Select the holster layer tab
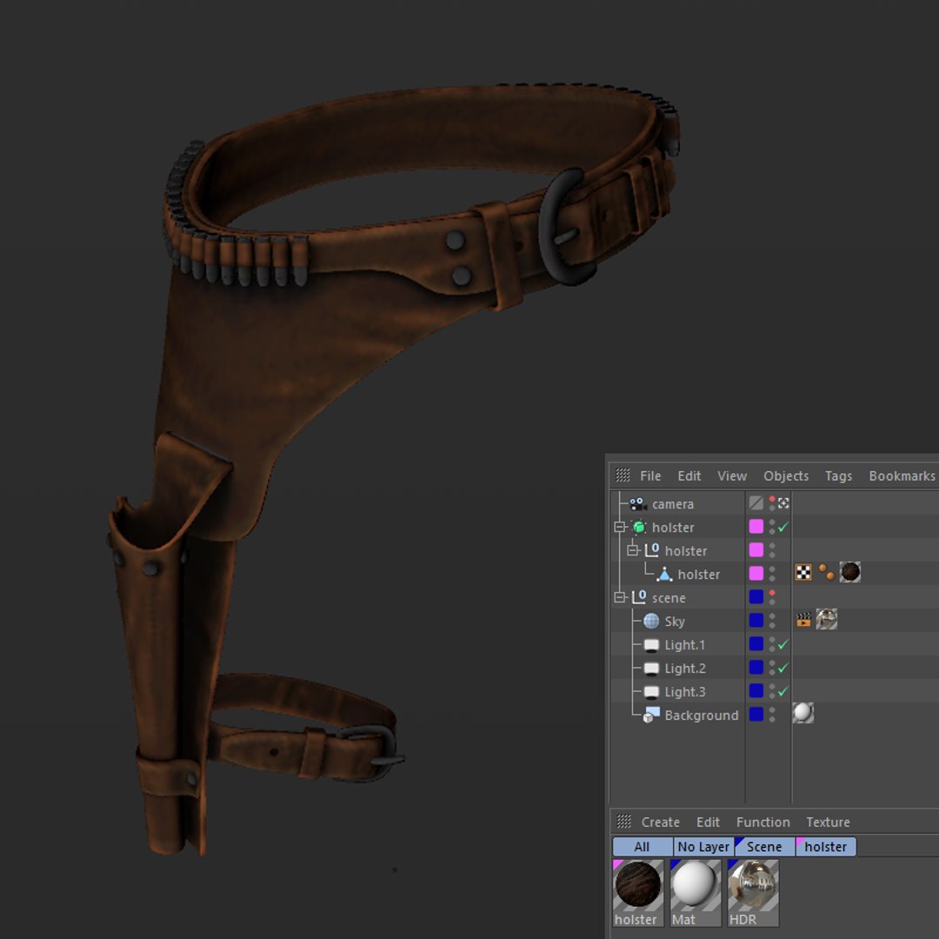The width and height of the screenshot is (939, 939). [x=826, y=846]
